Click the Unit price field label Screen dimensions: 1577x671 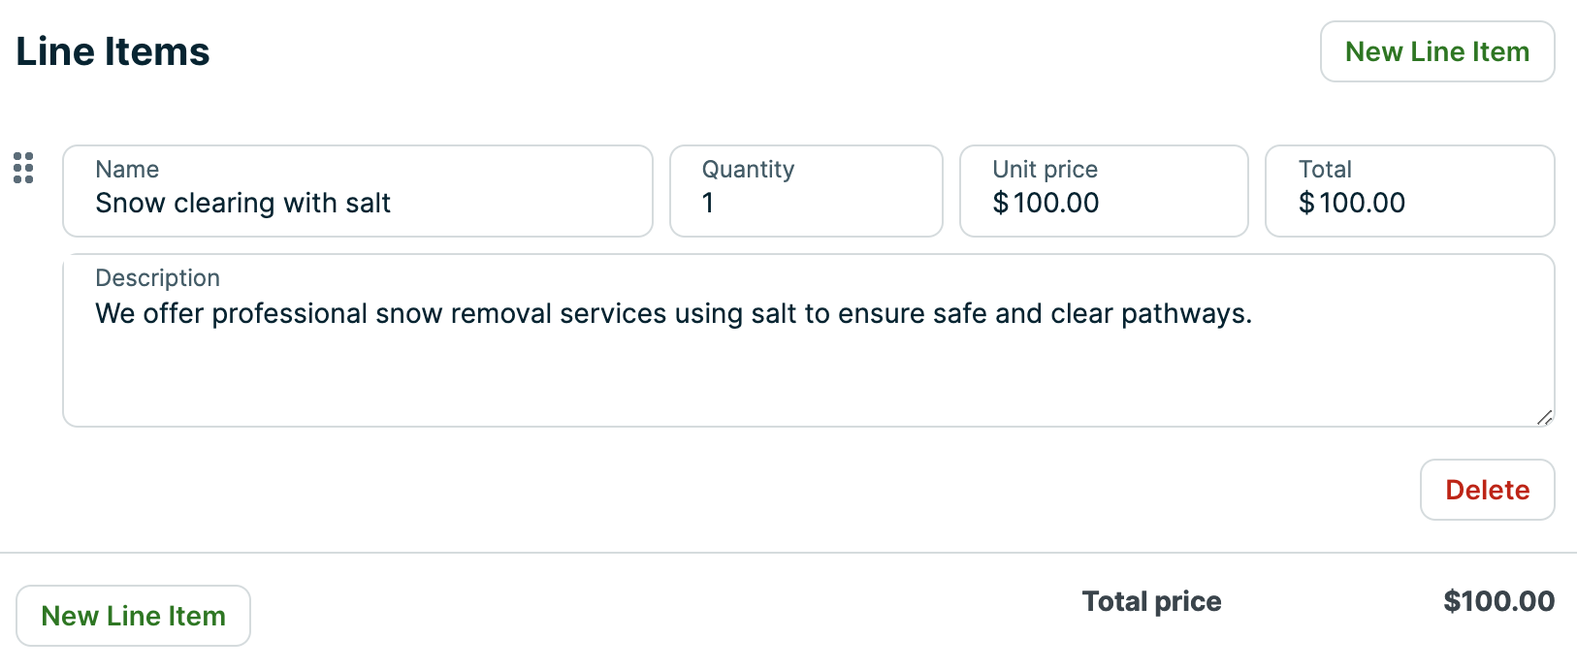(x=1045, y=170)
